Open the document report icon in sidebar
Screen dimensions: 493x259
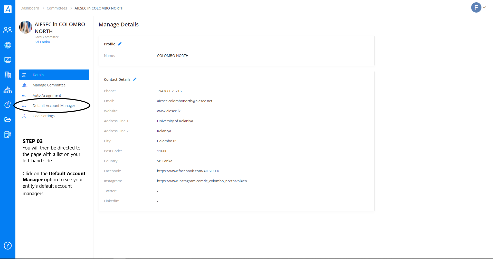8,134
